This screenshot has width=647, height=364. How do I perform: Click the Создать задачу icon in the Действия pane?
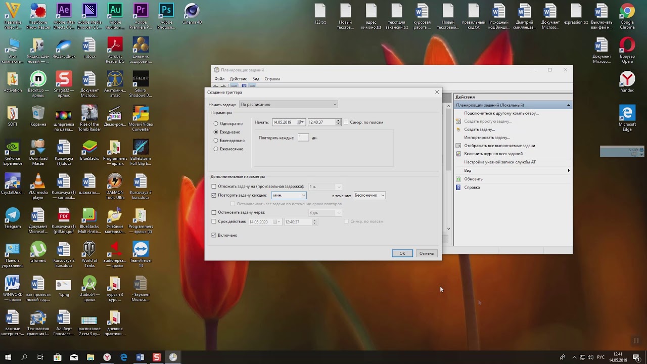(x=458, y=129)
